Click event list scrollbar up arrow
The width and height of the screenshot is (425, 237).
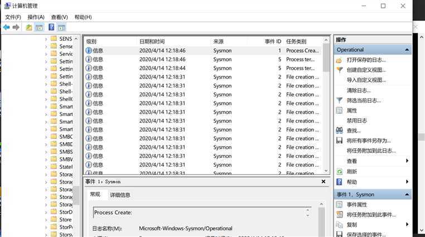(x=326, y=40)
